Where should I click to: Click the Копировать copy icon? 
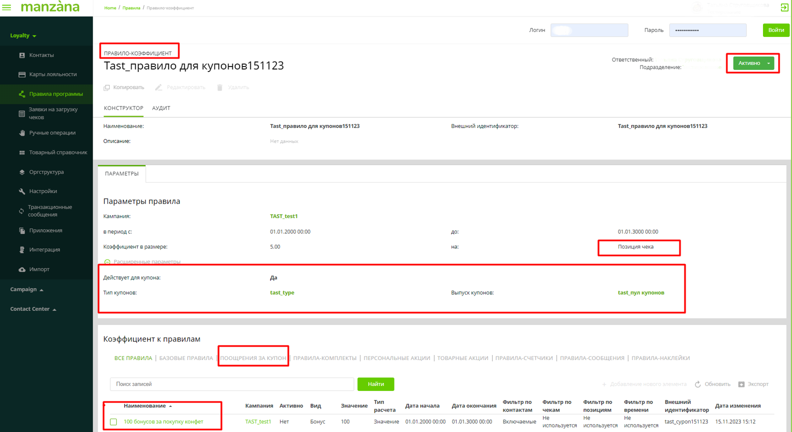[x=107, y=87]
